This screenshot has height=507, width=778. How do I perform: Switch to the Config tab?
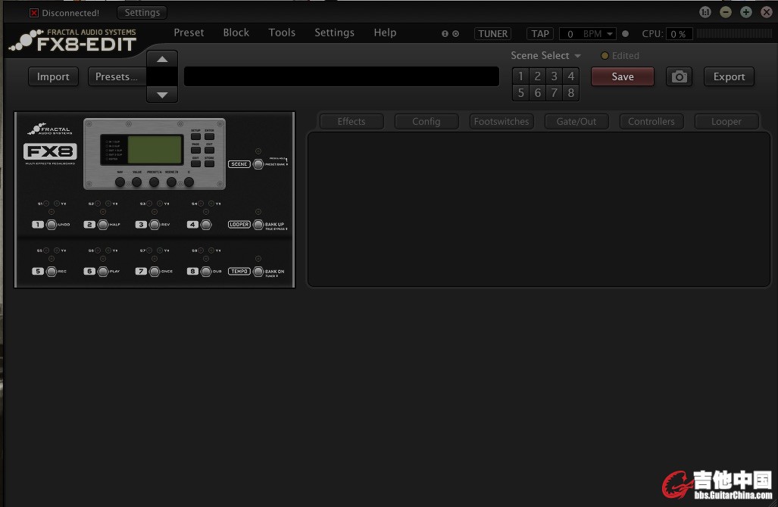click(426, 121)
